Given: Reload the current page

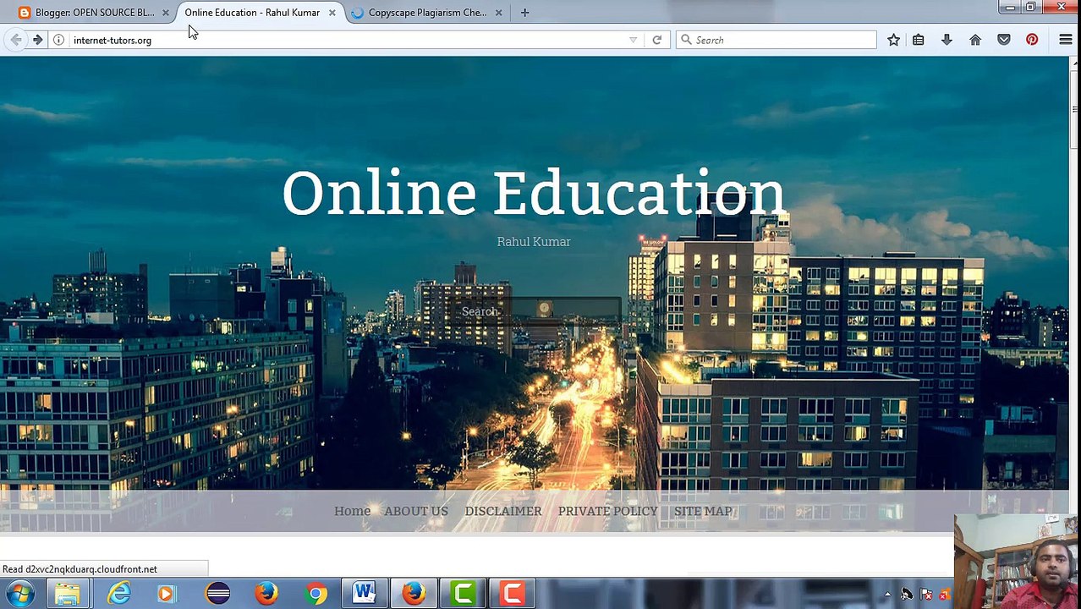Looking at the screenshot, I should 656,40.
